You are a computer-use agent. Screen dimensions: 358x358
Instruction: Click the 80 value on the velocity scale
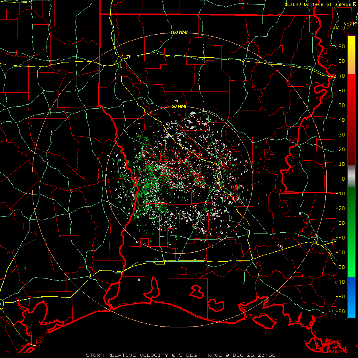click(x=342, y=61)
